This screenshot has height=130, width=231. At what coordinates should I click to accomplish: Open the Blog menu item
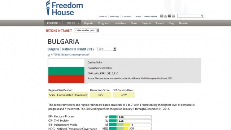[171, 23]
